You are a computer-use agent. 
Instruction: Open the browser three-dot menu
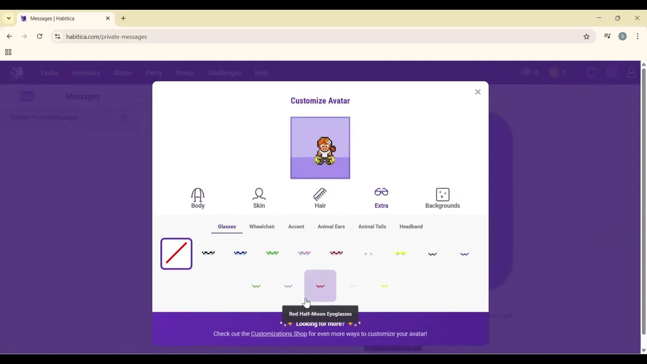point(638,36)
